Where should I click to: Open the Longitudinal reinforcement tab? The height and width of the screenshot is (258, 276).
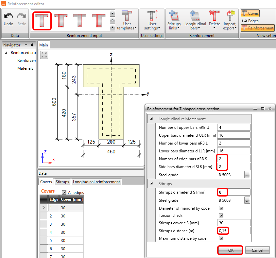click(x=96, y=182)
